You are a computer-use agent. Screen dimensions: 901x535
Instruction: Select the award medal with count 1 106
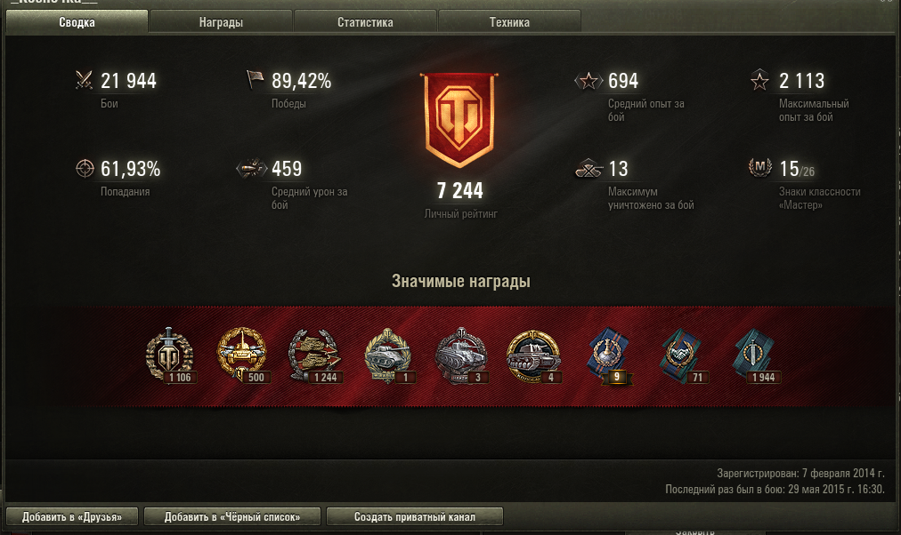170,355
